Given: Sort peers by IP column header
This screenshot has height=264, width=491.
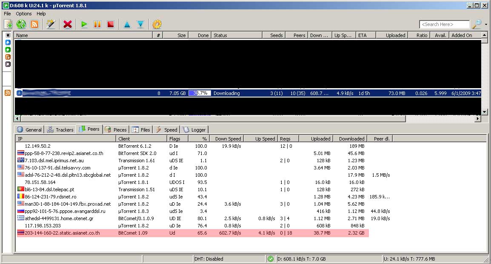Looking at the screenshot, I should [66, 138].
